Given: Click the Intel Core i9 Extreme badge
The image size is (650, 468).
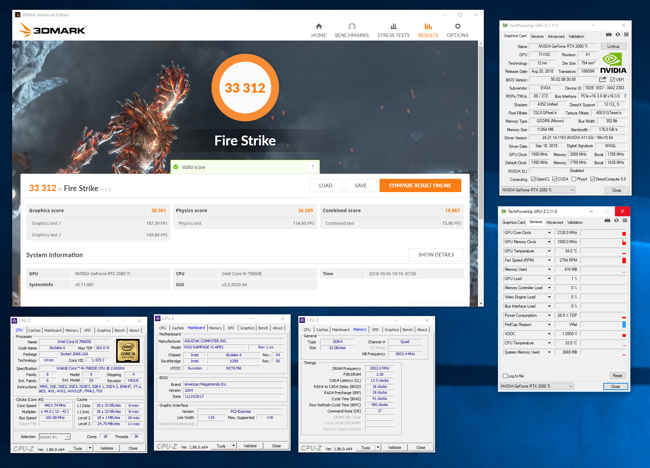Looking at the screenshot, I should (128, 350).
